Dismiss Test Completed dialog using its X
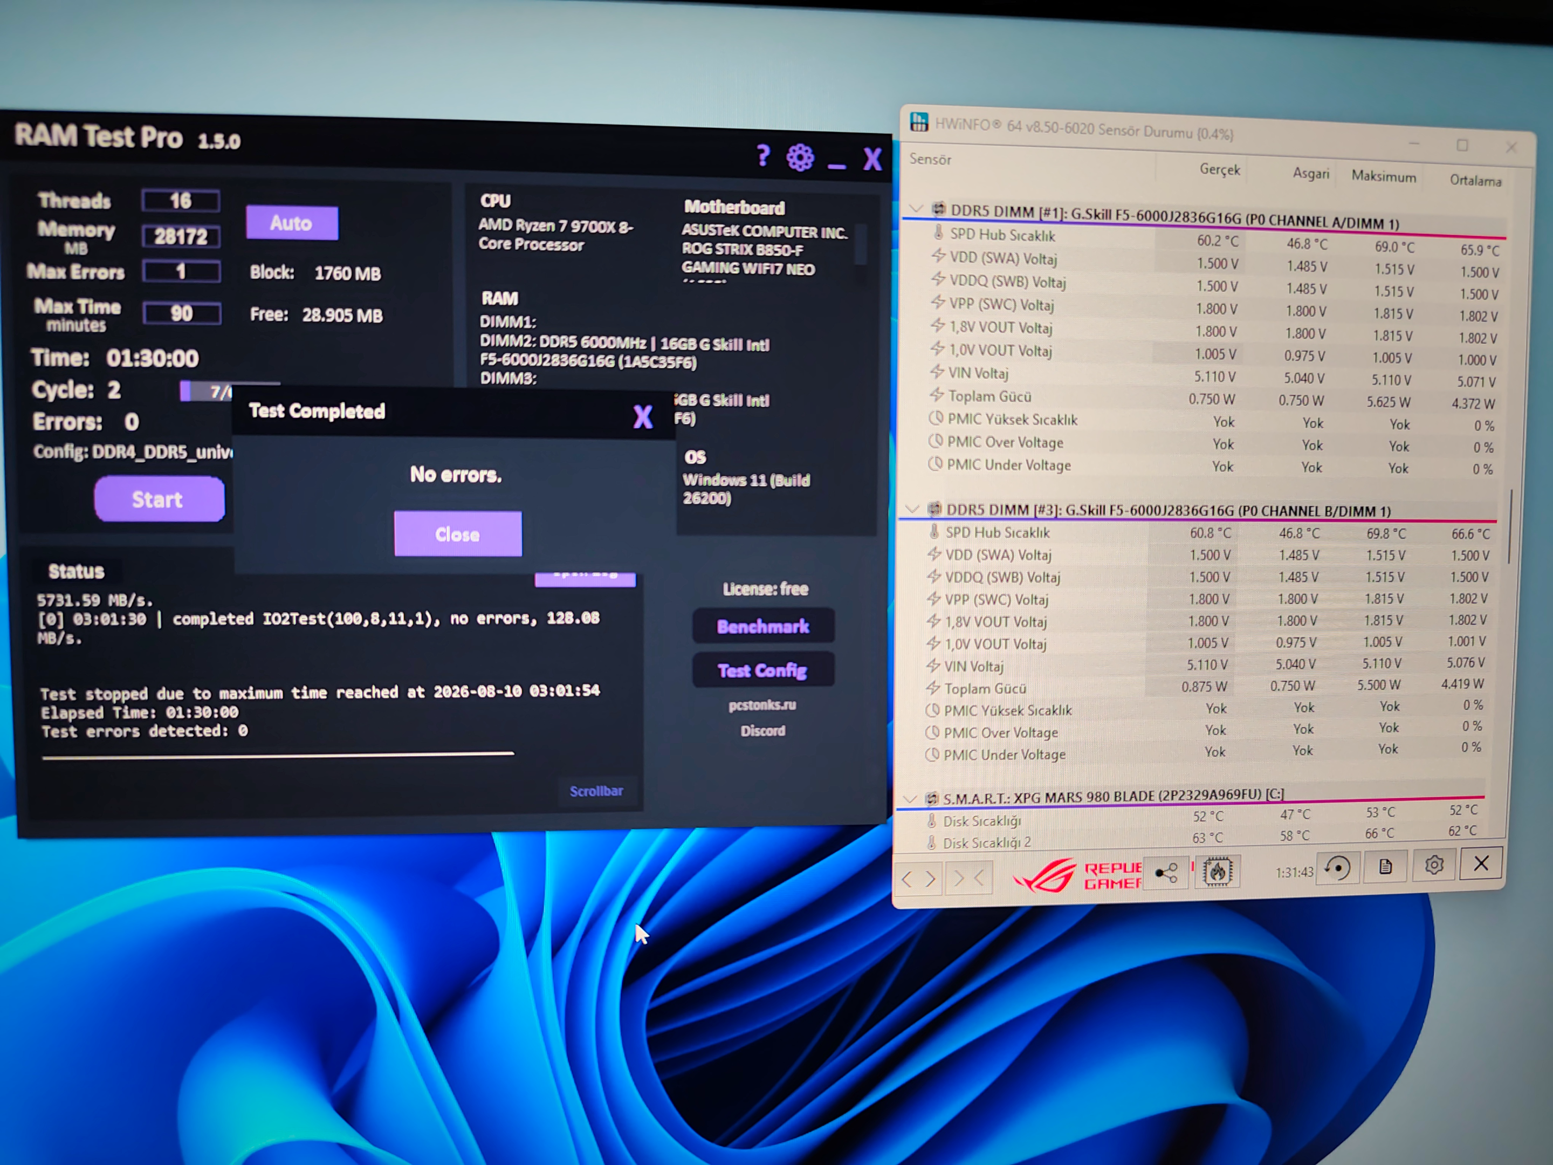Image resolution: width=1553 pixels, height=1165 pixels. [642, 417]
